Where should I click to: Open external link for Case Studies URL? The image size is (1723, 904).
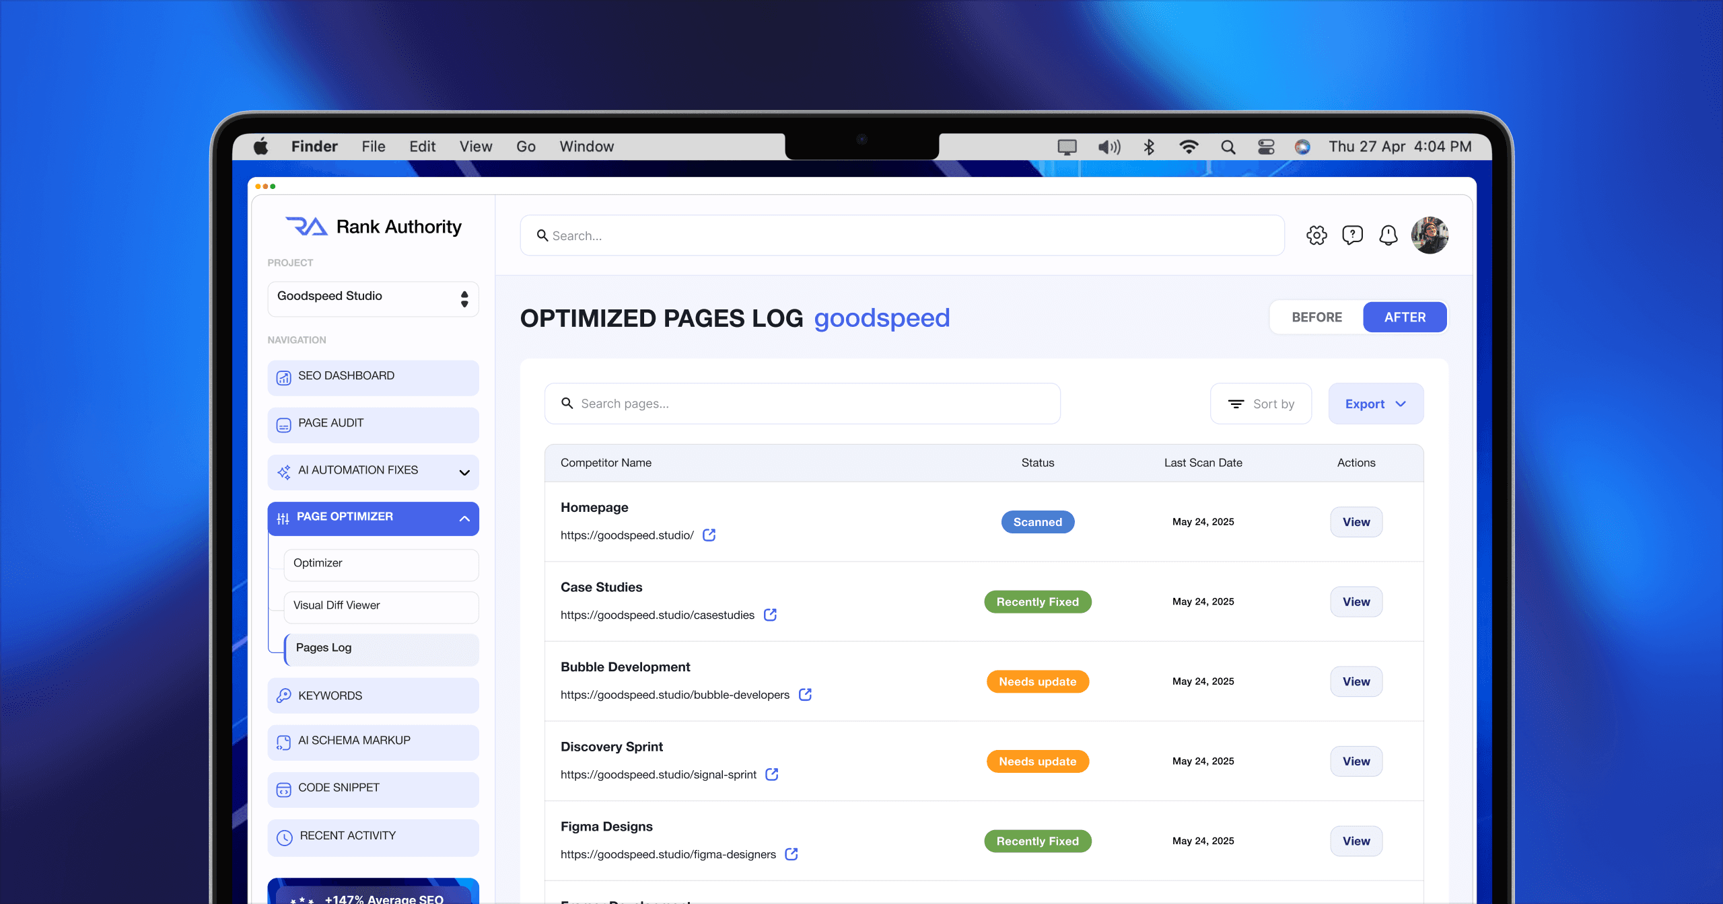[x=770, y=615]
